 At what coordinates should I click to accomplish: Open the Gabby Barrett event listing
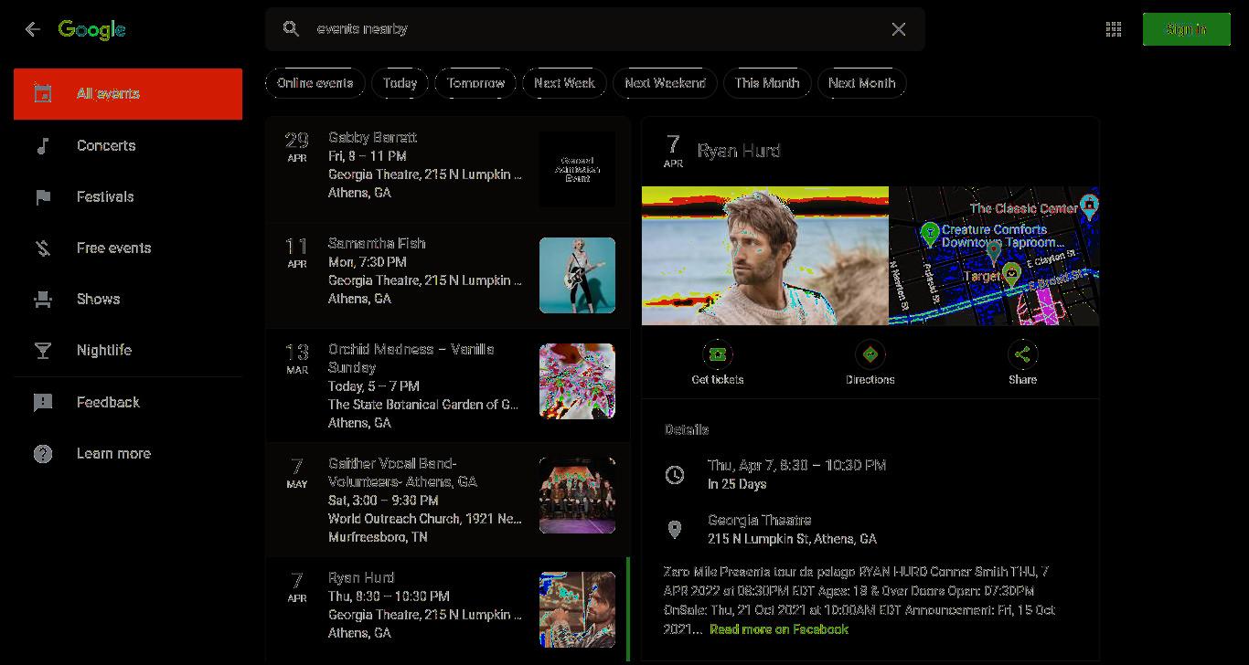(x=448, y=169)
